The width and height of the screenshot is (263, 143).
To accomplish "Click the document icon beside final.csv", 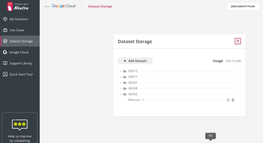I will click(x=233, y=100).
